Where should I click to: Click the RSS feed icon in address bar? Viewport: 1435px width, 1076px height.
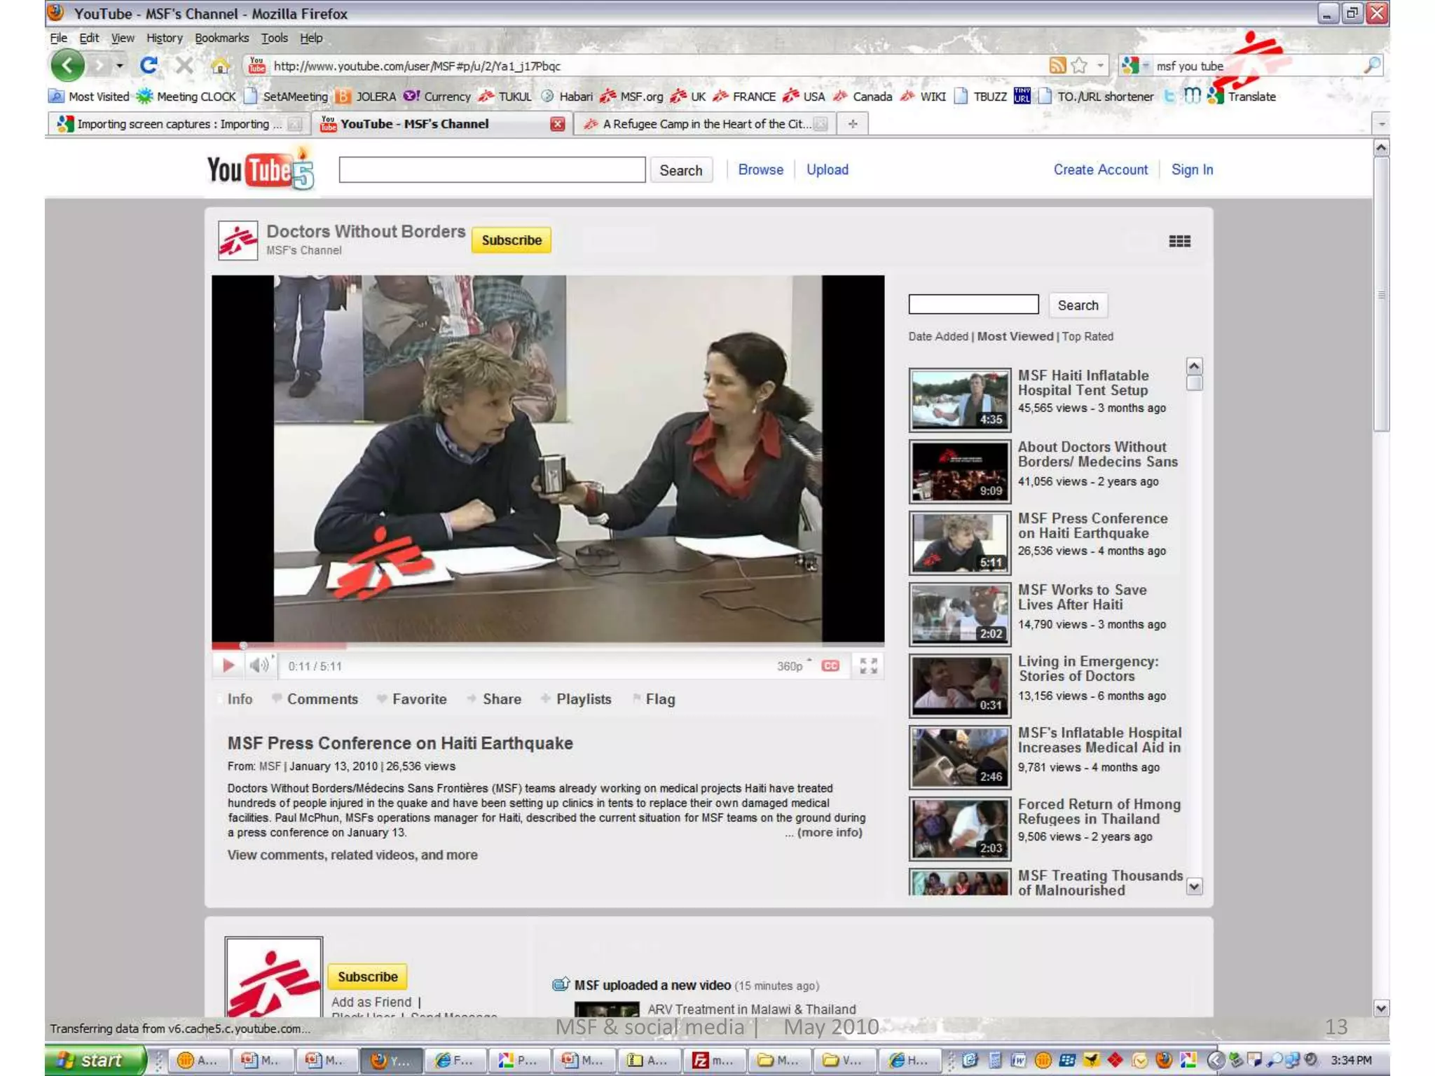pyautogui.click(x=1057, y=66)
